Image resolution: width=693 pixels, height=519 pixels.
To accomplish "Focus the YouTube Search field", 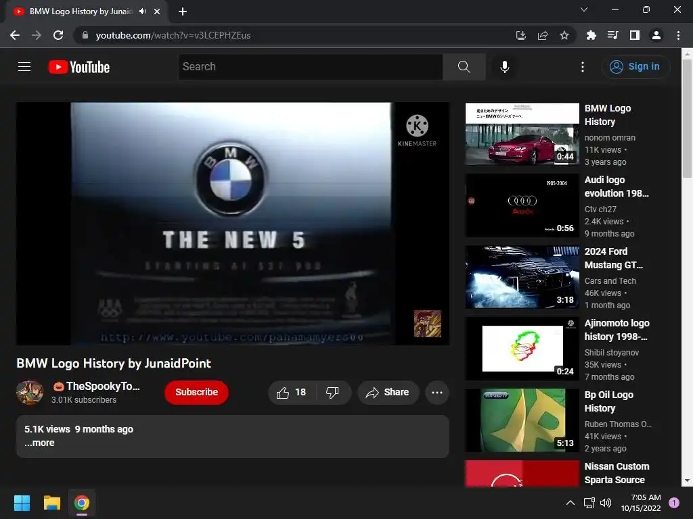I will click(x=310, y=67).
